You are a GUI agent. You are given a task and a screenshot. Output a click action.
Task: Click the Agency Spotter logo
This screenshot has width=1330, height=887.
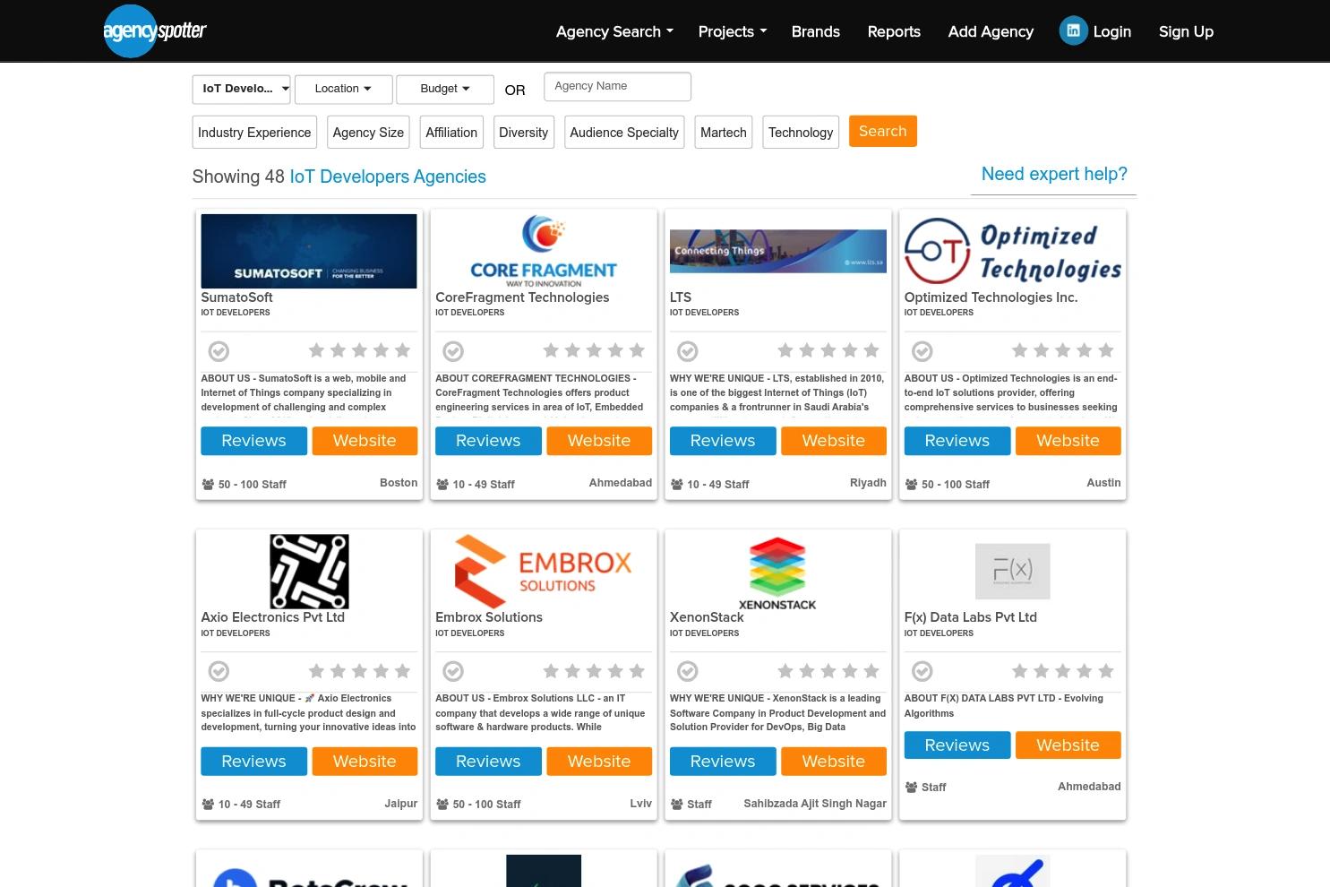pyautogui.click(x=155, y=31)
